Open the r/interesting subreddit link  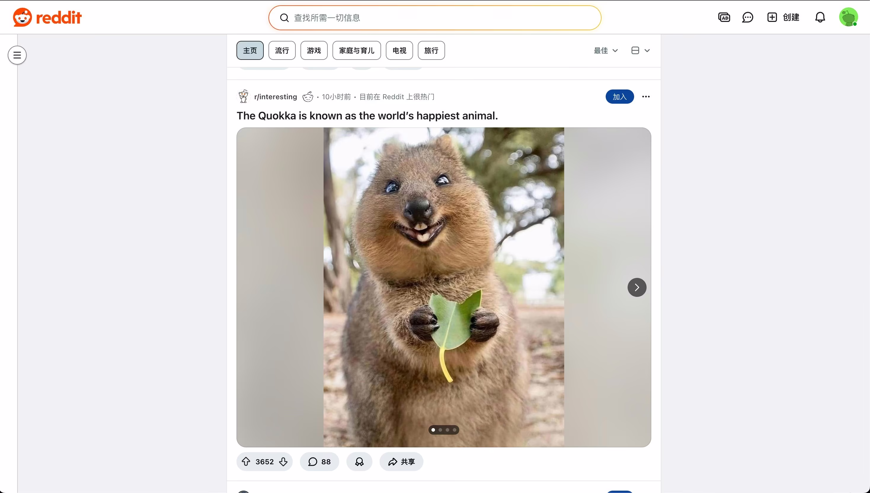point(275,97)
